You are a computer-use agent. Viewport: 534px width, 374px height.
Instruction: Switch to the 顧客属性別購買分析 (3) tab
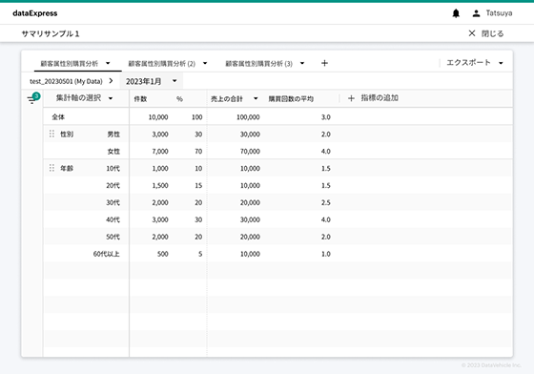(258, 63)
